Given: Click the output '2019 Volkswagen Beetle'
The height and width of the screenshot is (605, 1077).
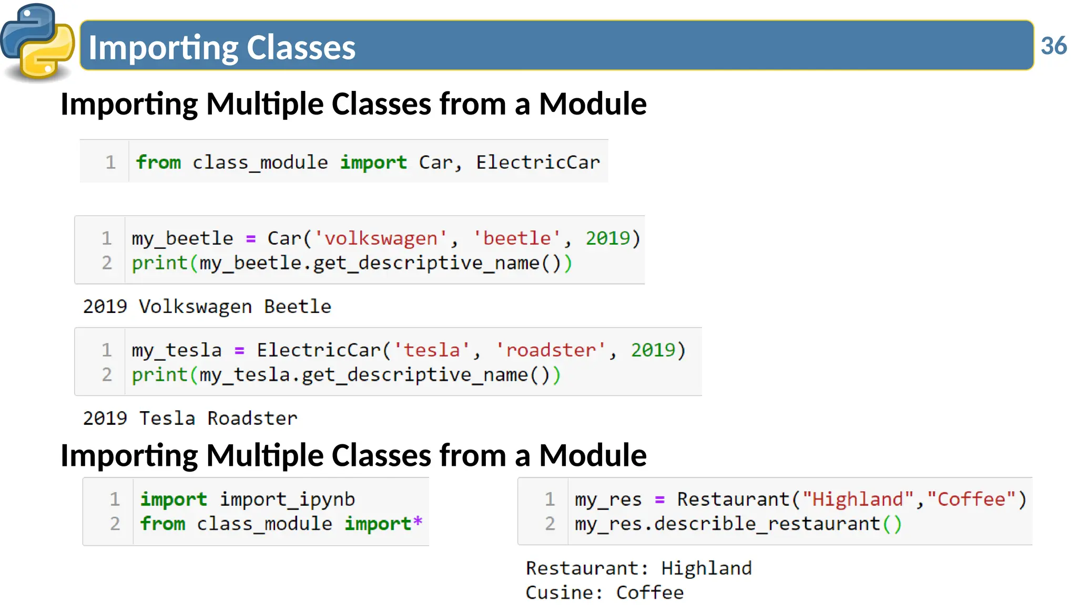Looking at the screenshot, I should [x=207, y=307].
